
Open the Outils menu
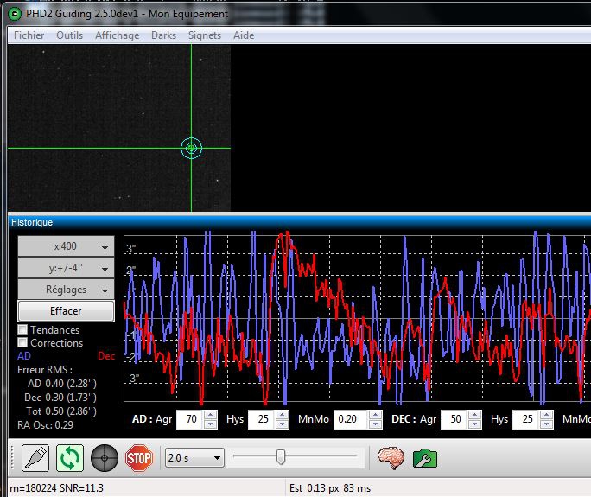click(x=69, y=35)
